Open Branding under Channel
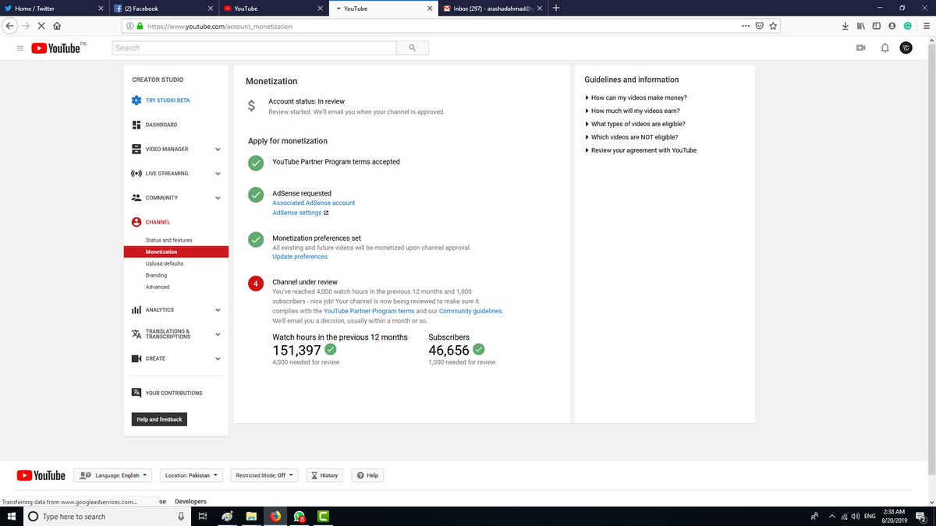Image resolution: width=936 pixels, height=526 pixels. pyautogui.click(x=156, y=275)
